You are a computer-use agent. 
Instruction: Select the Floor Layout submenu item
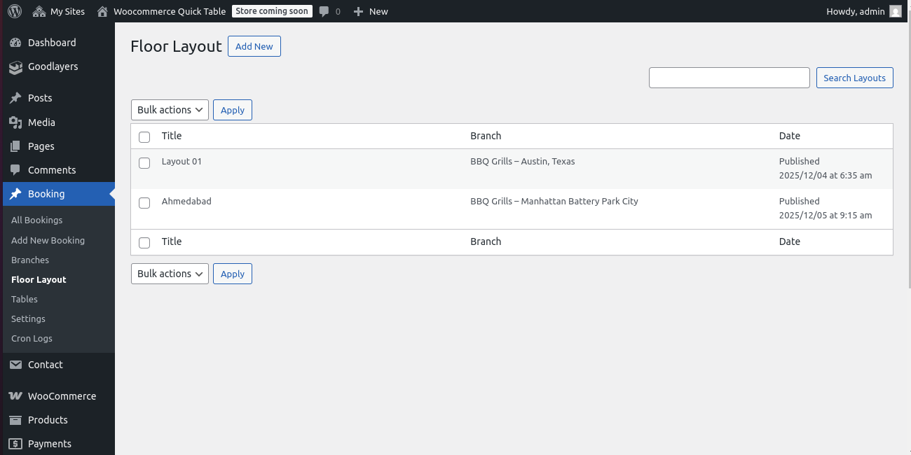point(39,279)
